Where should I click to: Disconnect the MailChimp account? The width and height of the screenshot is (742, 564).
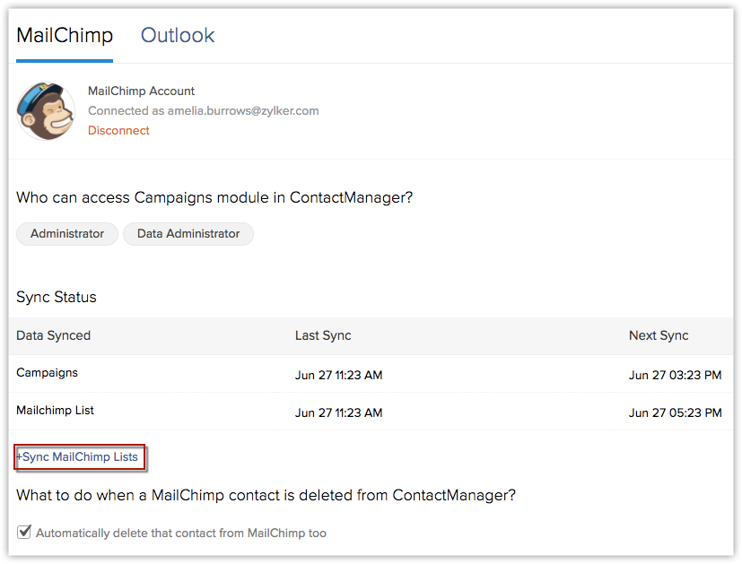click(x=118, y=131)
